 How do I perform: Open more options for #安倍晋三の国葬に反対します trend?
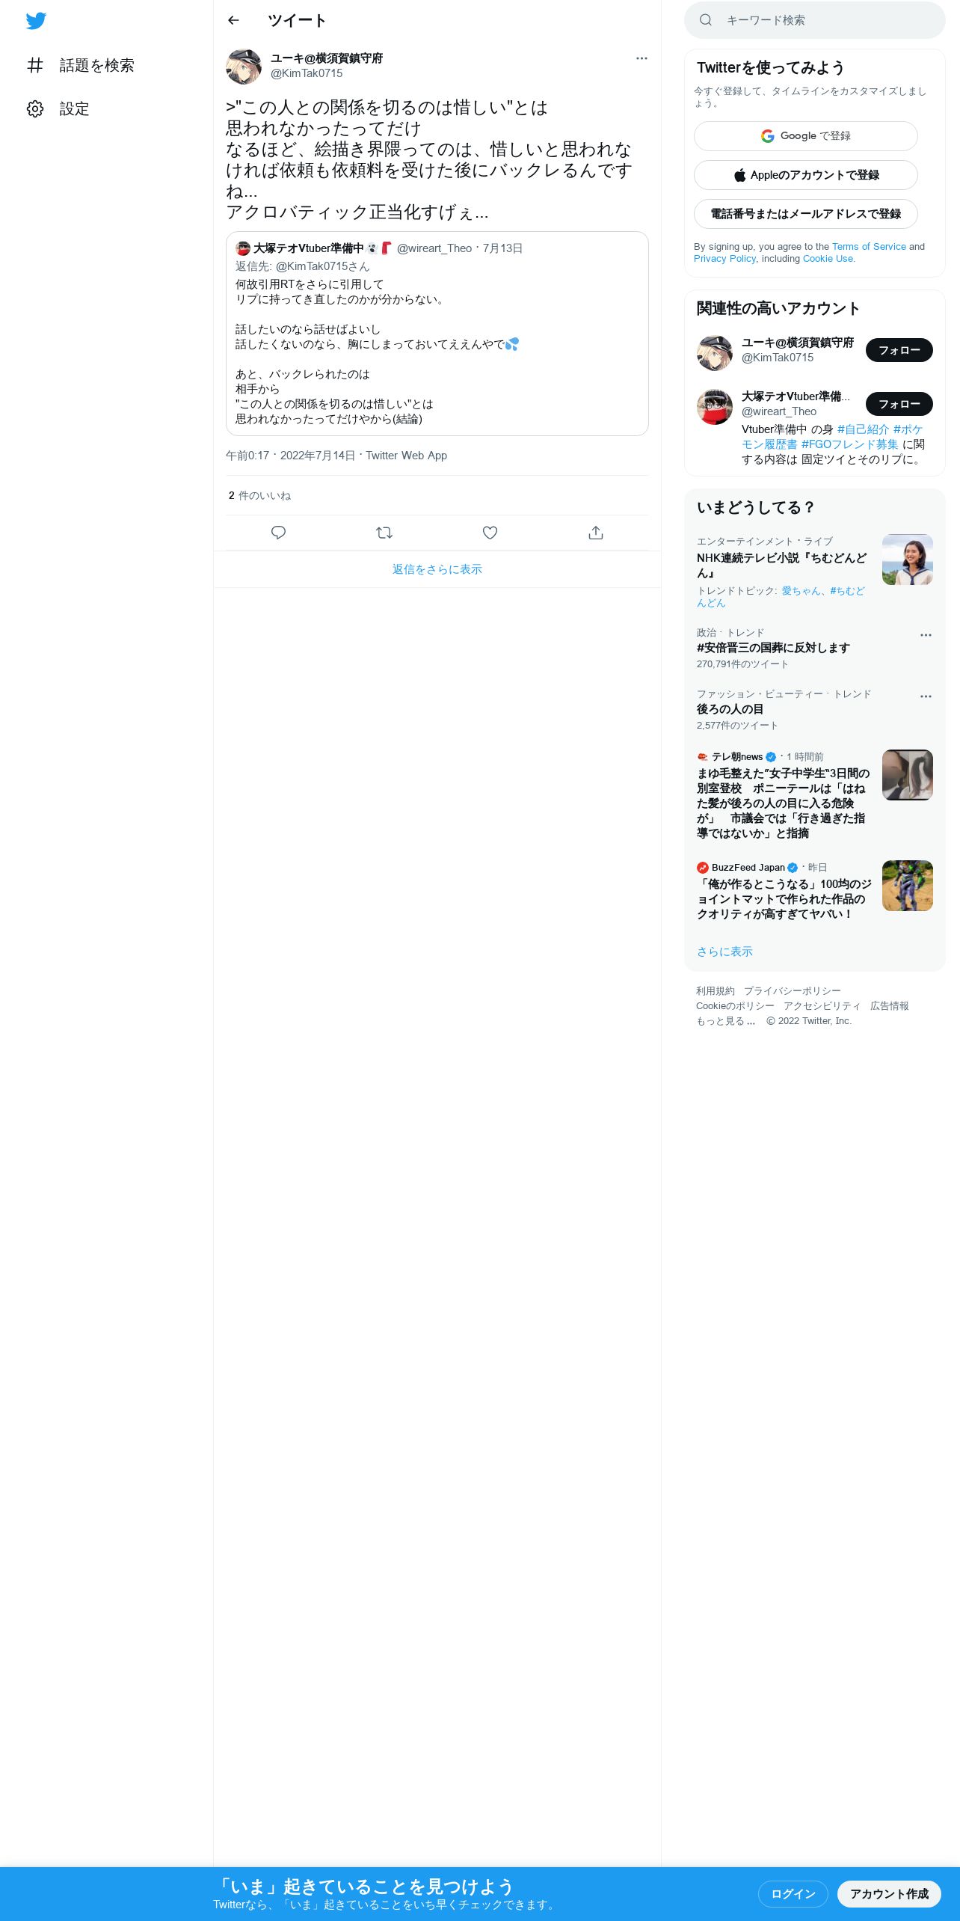click(x=926, y=635)
